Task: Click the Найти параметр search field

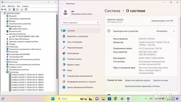Action: [x=81, y=23]
